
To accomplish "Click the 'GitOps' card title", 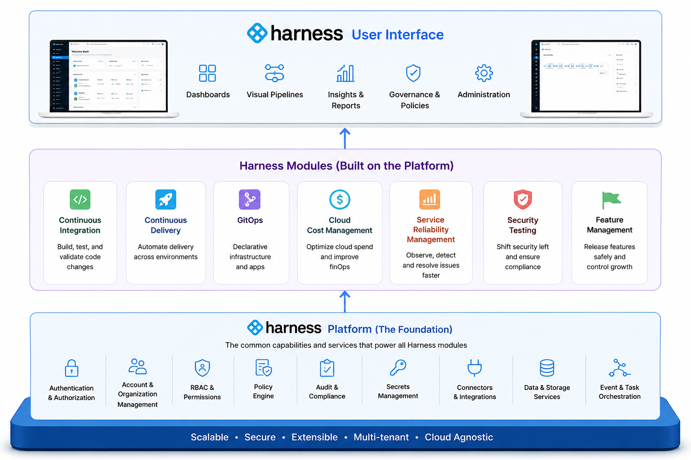I will click(x=250, y=220).
